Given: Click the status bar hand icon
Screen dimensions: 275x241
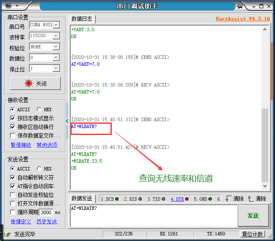Looking at the screenshot, I should [x=8, y=234].
